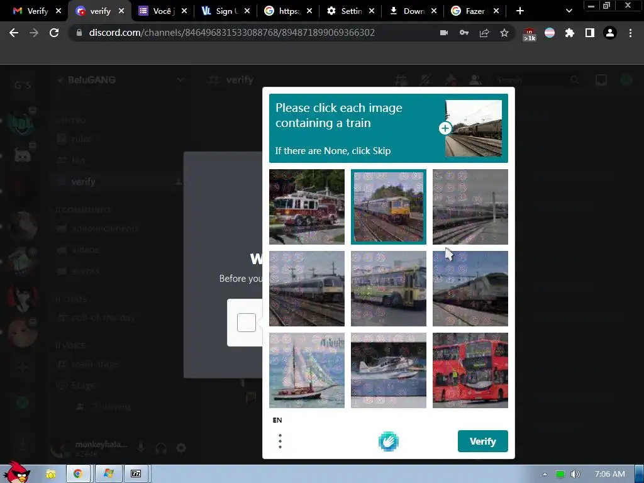Screen dimensions: 644x483
Task: Select the sailboat image
Action: point(307,370)
